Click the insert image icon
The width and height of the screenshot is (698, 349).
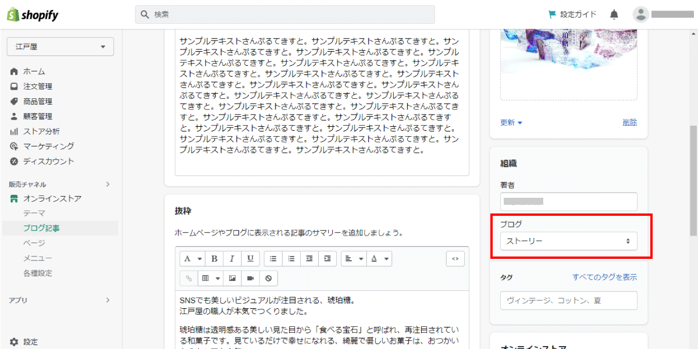pyautogui.click(x=232, y=279)
